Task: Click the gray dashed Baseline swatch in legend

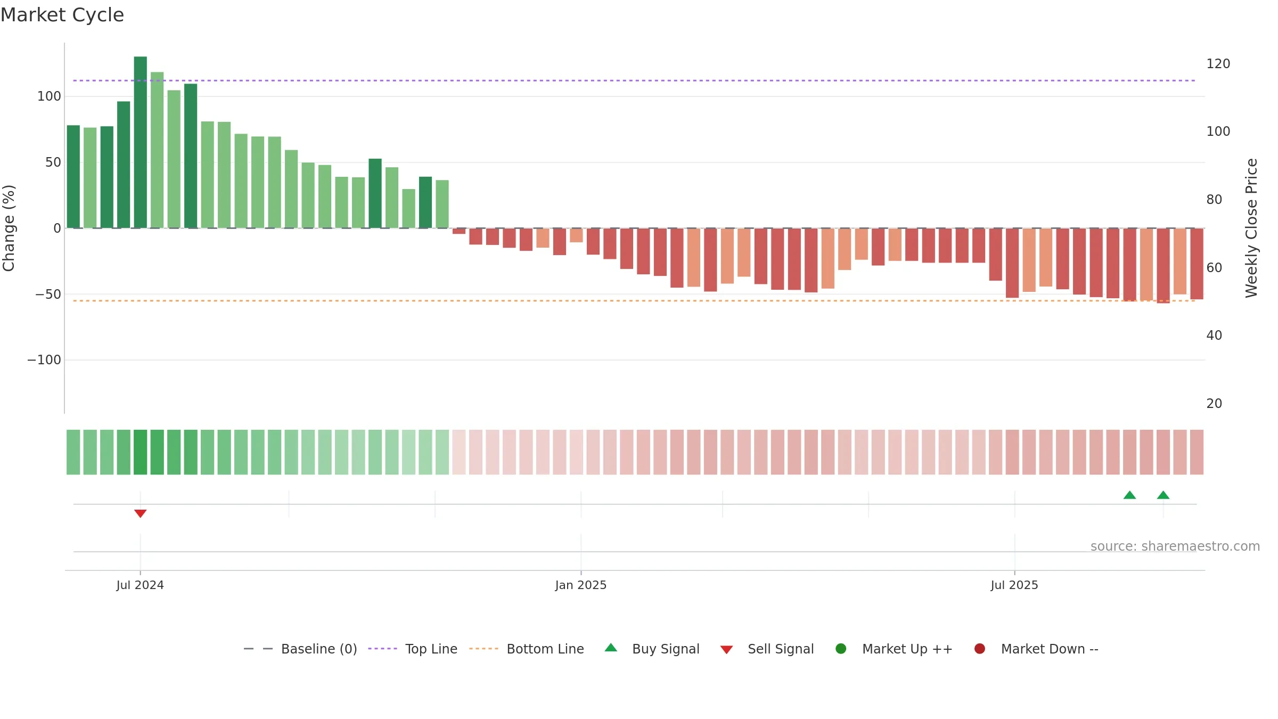Action: pos(258,649)
